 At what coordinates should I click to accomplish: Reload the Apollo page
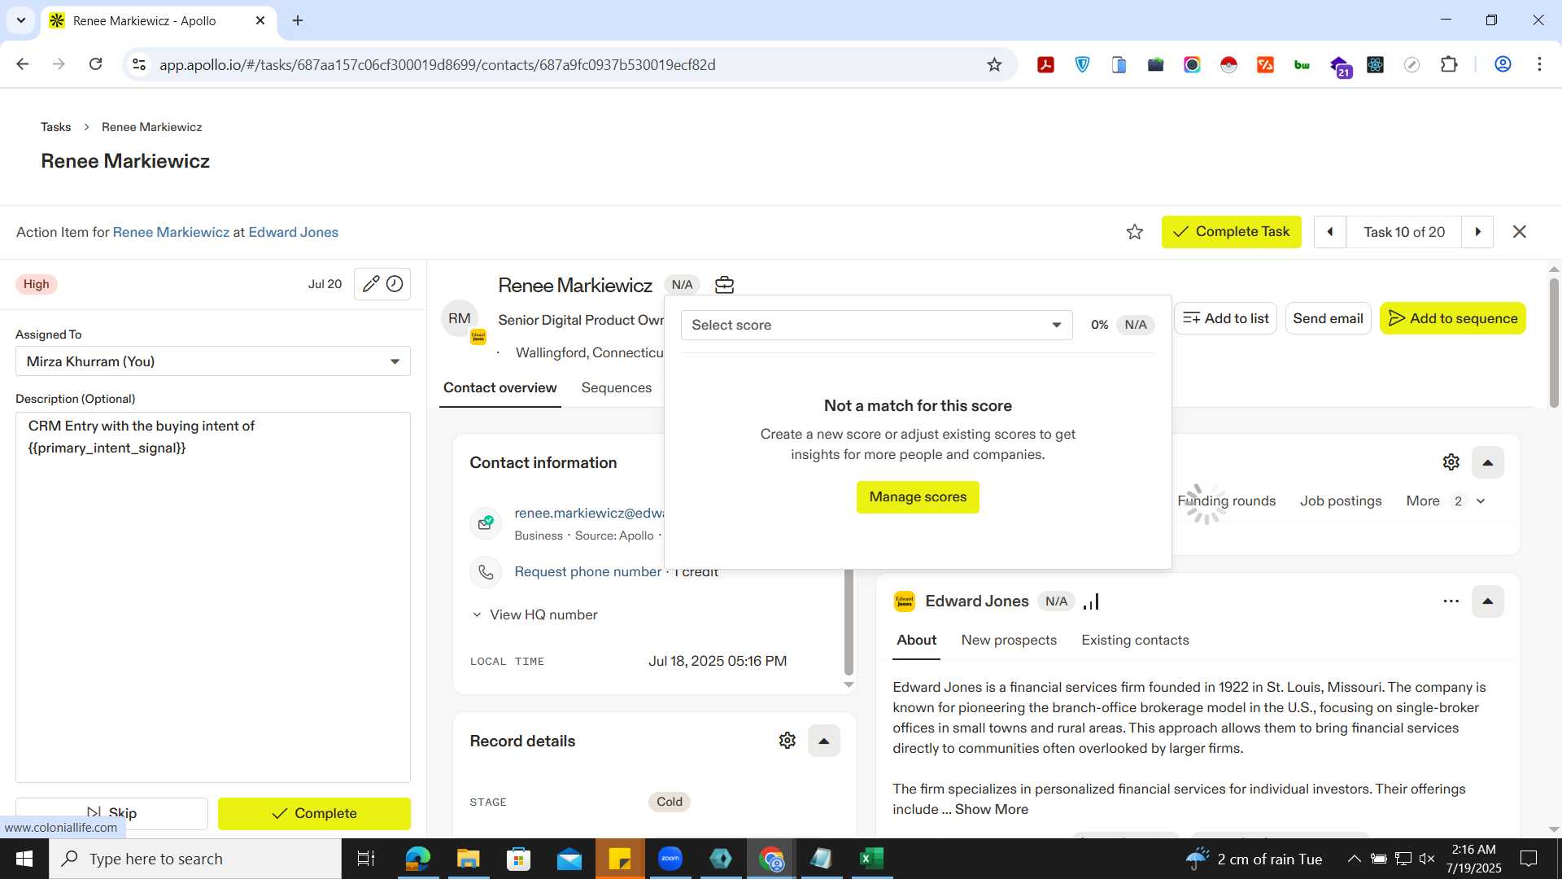[x=95, y=64]
